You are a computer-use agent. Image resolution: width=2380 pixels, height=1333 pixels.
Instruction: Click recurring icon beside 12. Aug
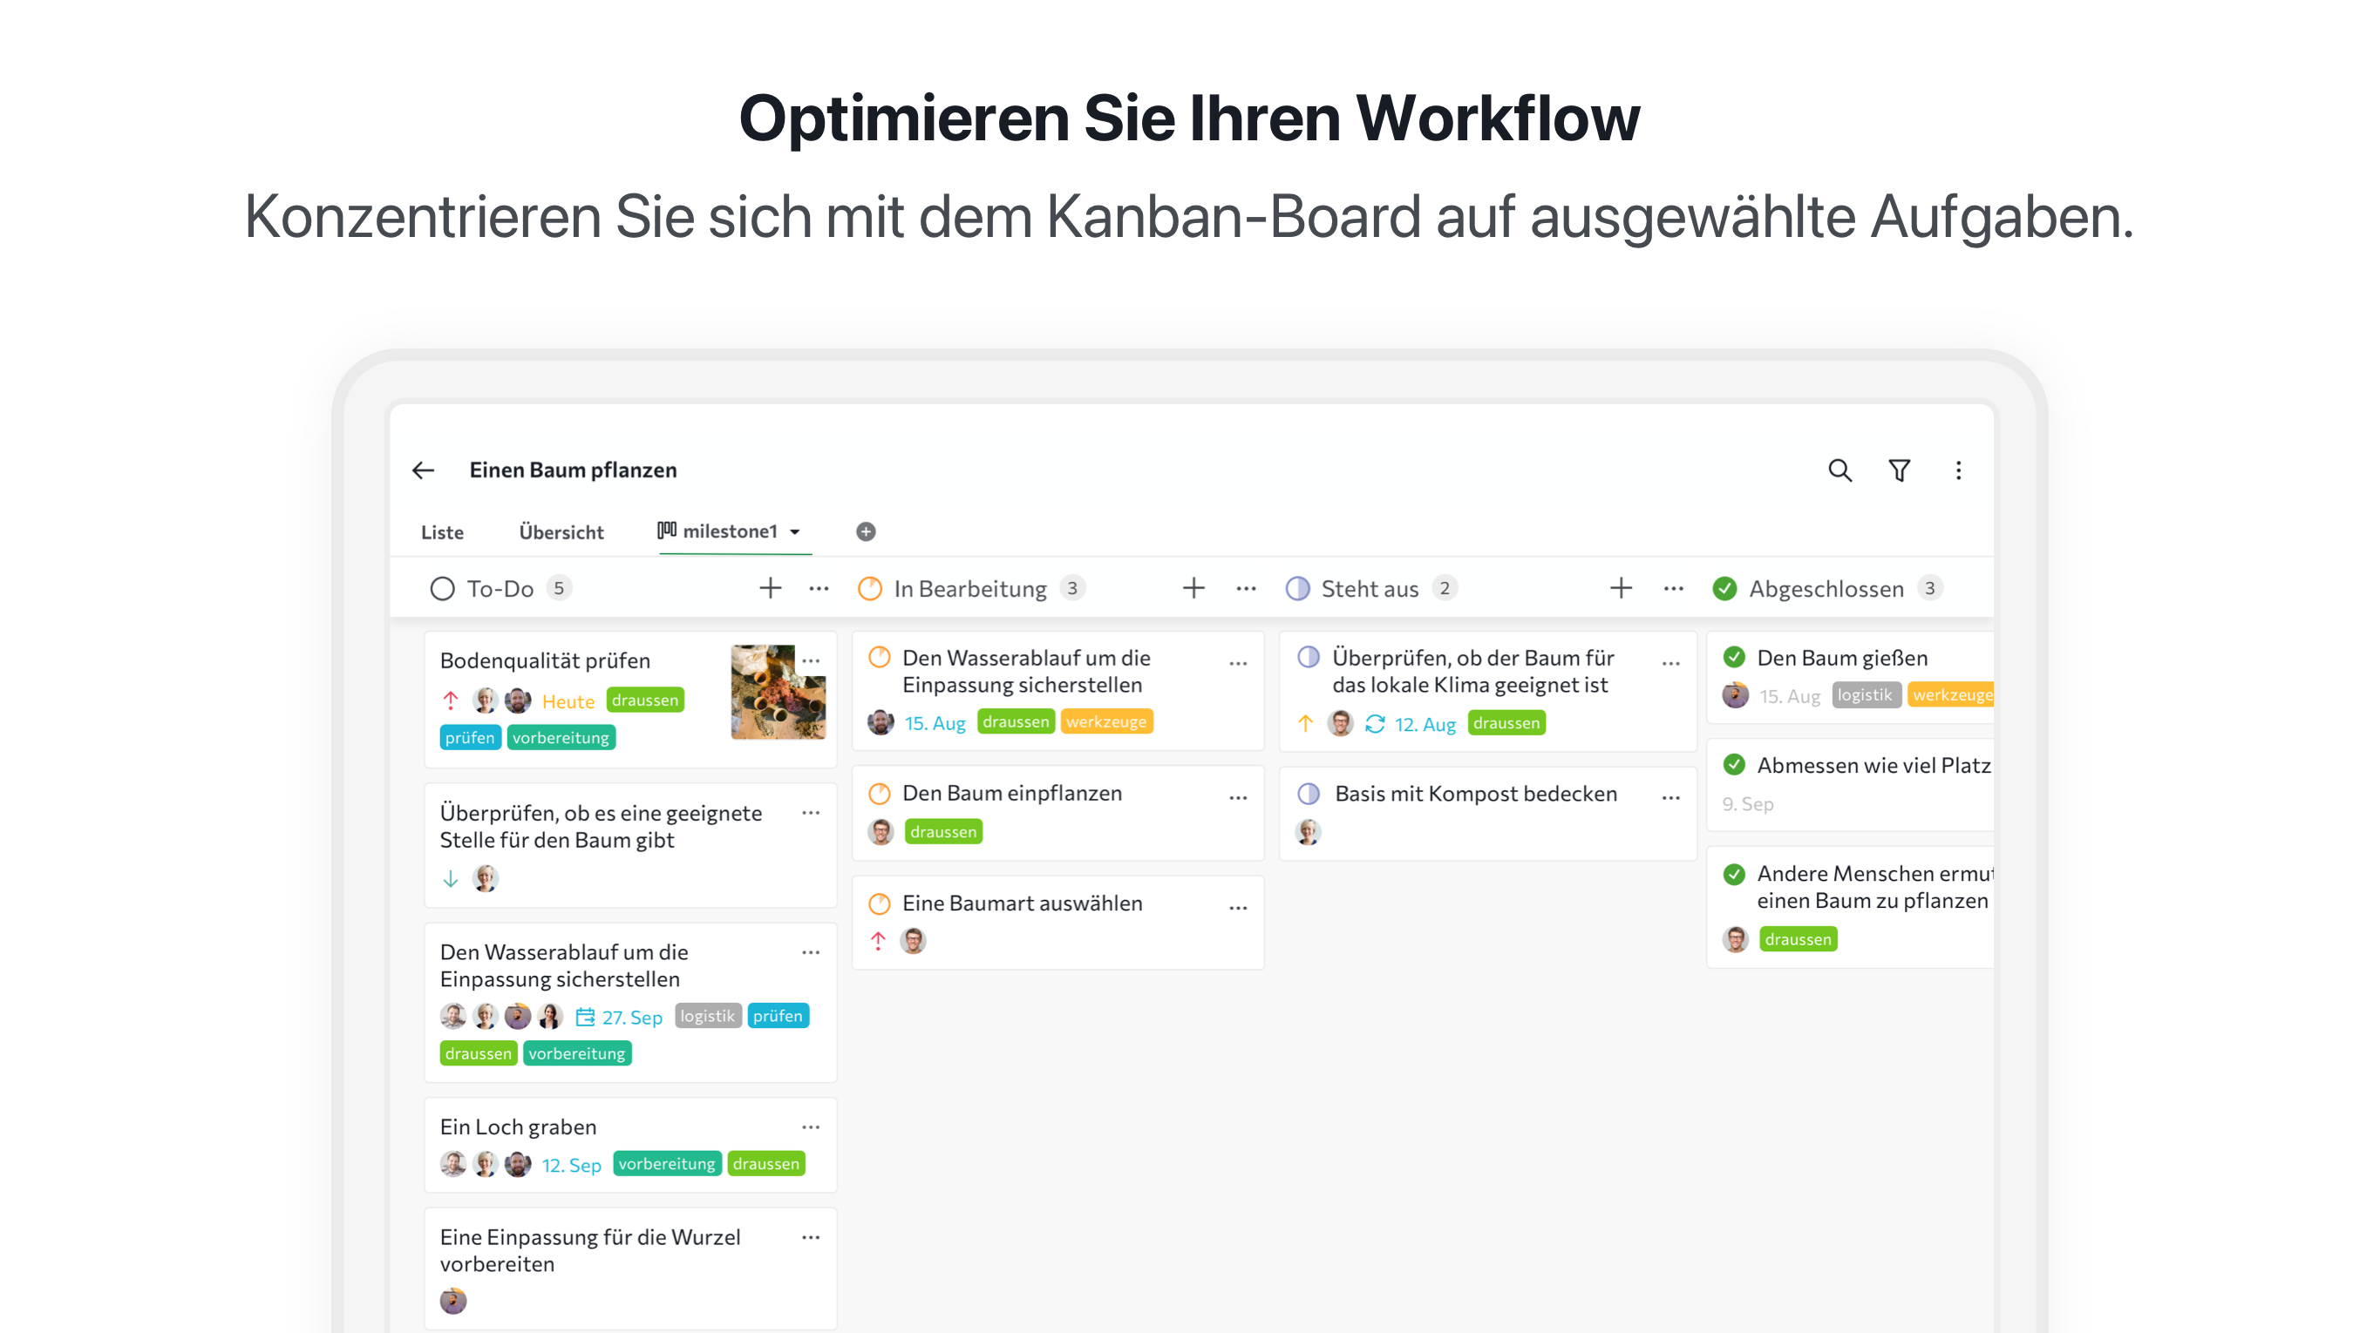[x=1375, y=724]
